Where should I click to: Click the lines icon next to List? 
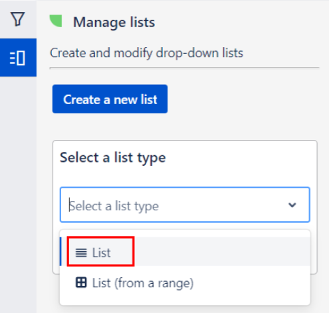coord(81,253)
